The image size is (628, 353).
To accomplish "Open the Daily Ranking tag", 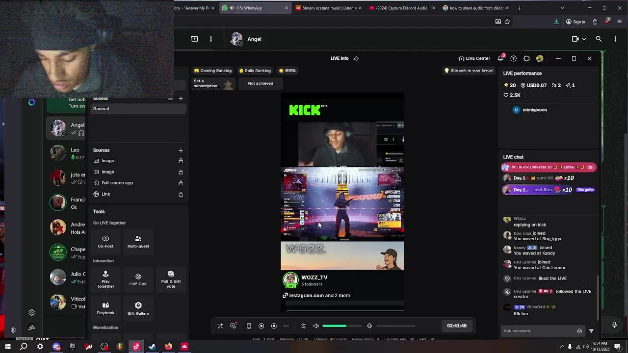I will point(255,71).
